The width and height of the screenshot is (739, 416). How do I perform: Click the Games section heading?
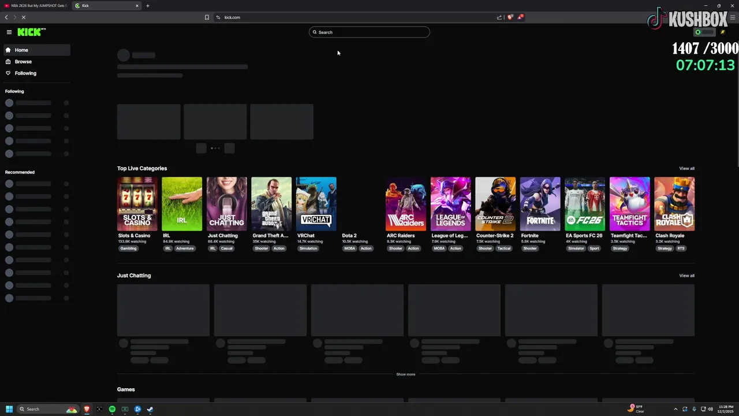[126, 389]
